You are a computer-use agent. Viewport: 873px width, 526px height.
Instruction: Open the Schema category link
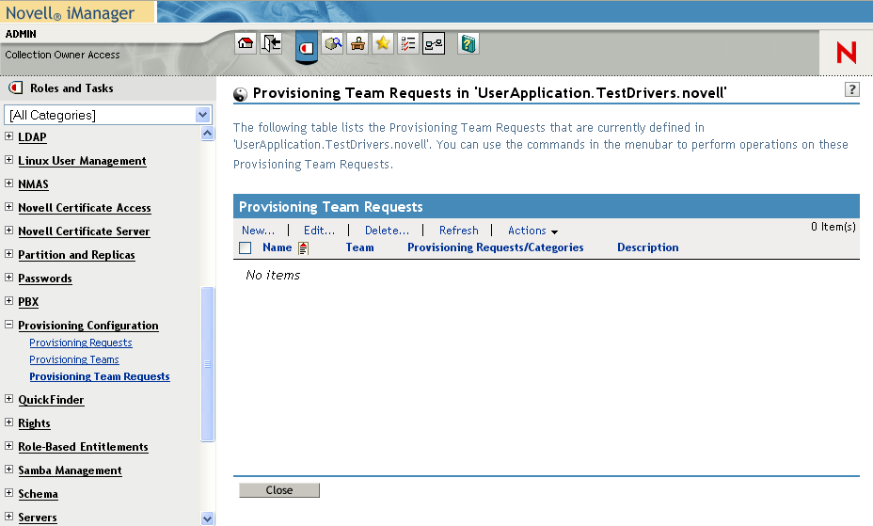click(38, 494)
